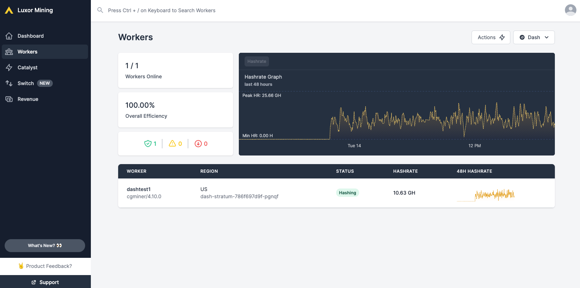The height and width of the screenshot is (288, 580).
Task: Click the Overall Efficiency card
Action: [176, 110]
